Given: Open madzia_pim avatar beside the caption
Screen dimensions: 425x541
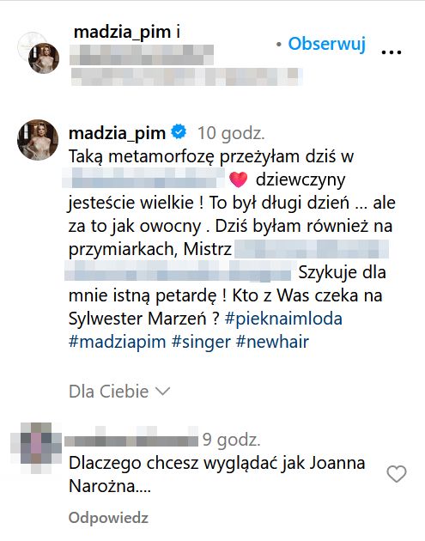Looking at the screenshot, I should [x=38, y=140].
